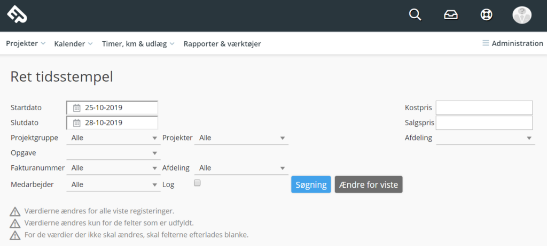Open the Opgave dropdown

coord(112,153)
